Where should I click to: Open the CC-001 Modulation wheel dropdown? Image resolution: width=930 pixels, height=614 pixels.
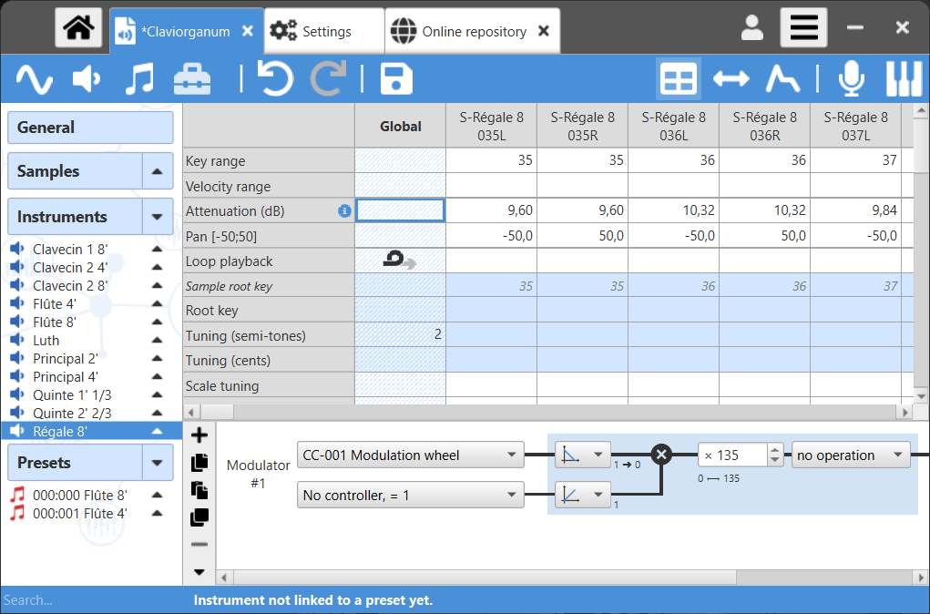point(410,455)
